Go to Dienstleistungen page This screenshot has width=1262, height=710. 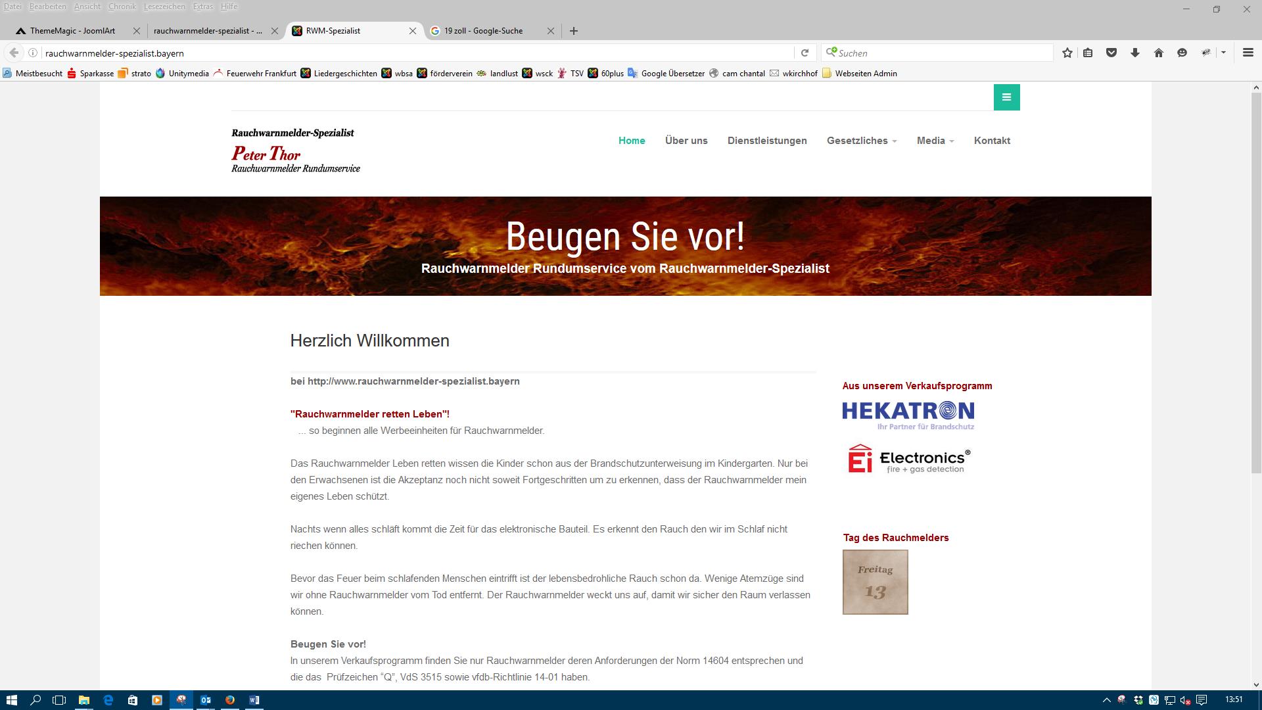(767, 141)
